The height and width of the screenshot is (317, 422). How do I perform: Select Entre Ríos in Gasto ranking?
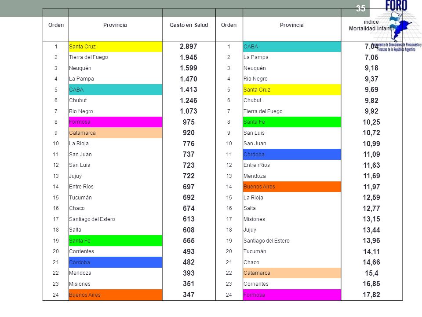(81, 187)
